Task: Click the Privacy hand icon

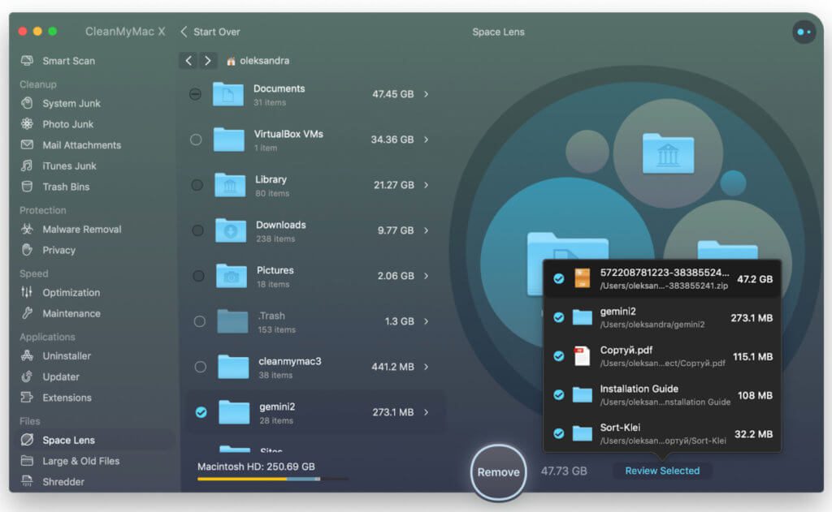Action: coord(27,250)
